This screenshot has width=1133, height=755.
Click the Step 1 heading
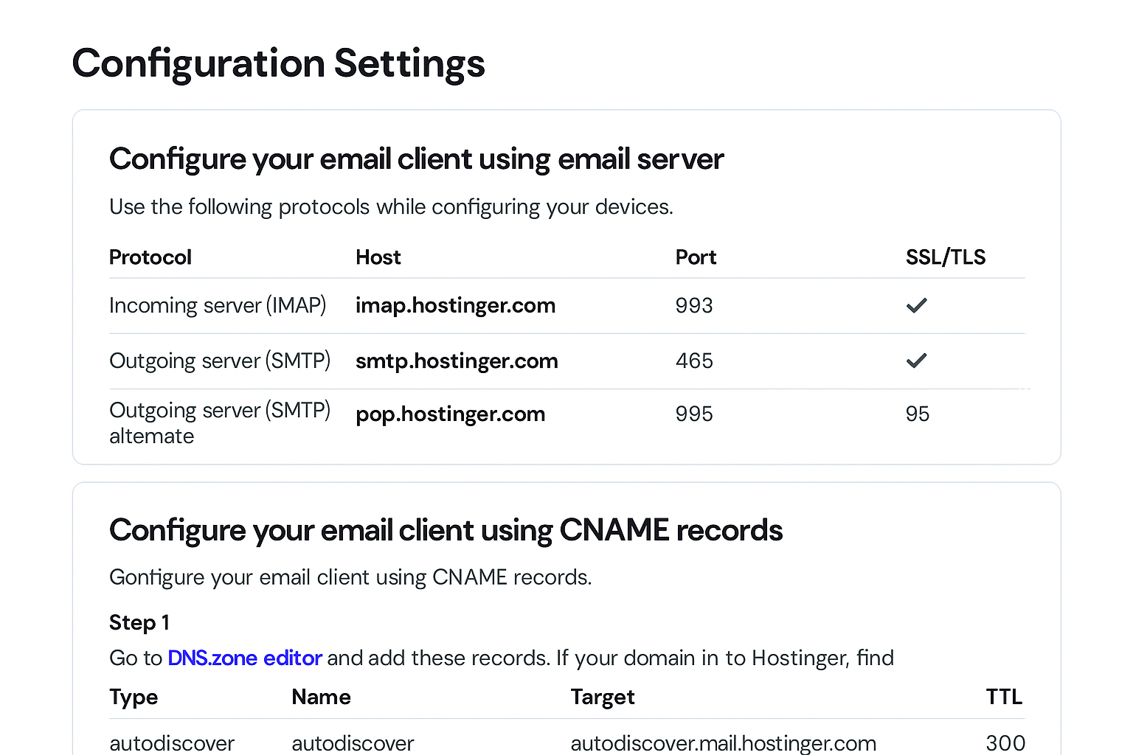pyautogui.click(x=139, y=622)
